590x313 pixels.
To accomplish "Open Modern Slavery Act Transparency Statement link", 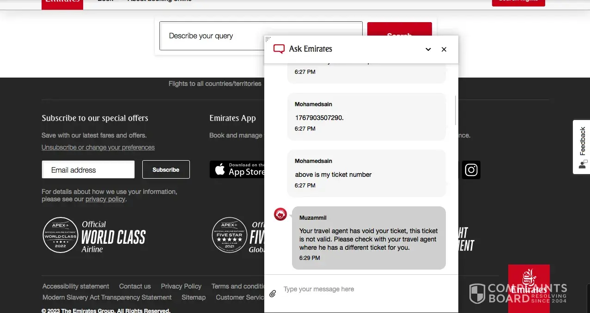I will 107,297.
